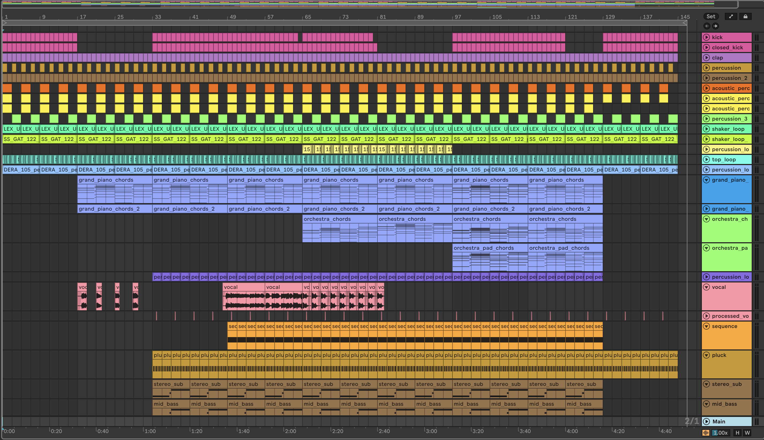Select first orchestra_pad_chords clip
764x440 pixels.
coord(483,248)
